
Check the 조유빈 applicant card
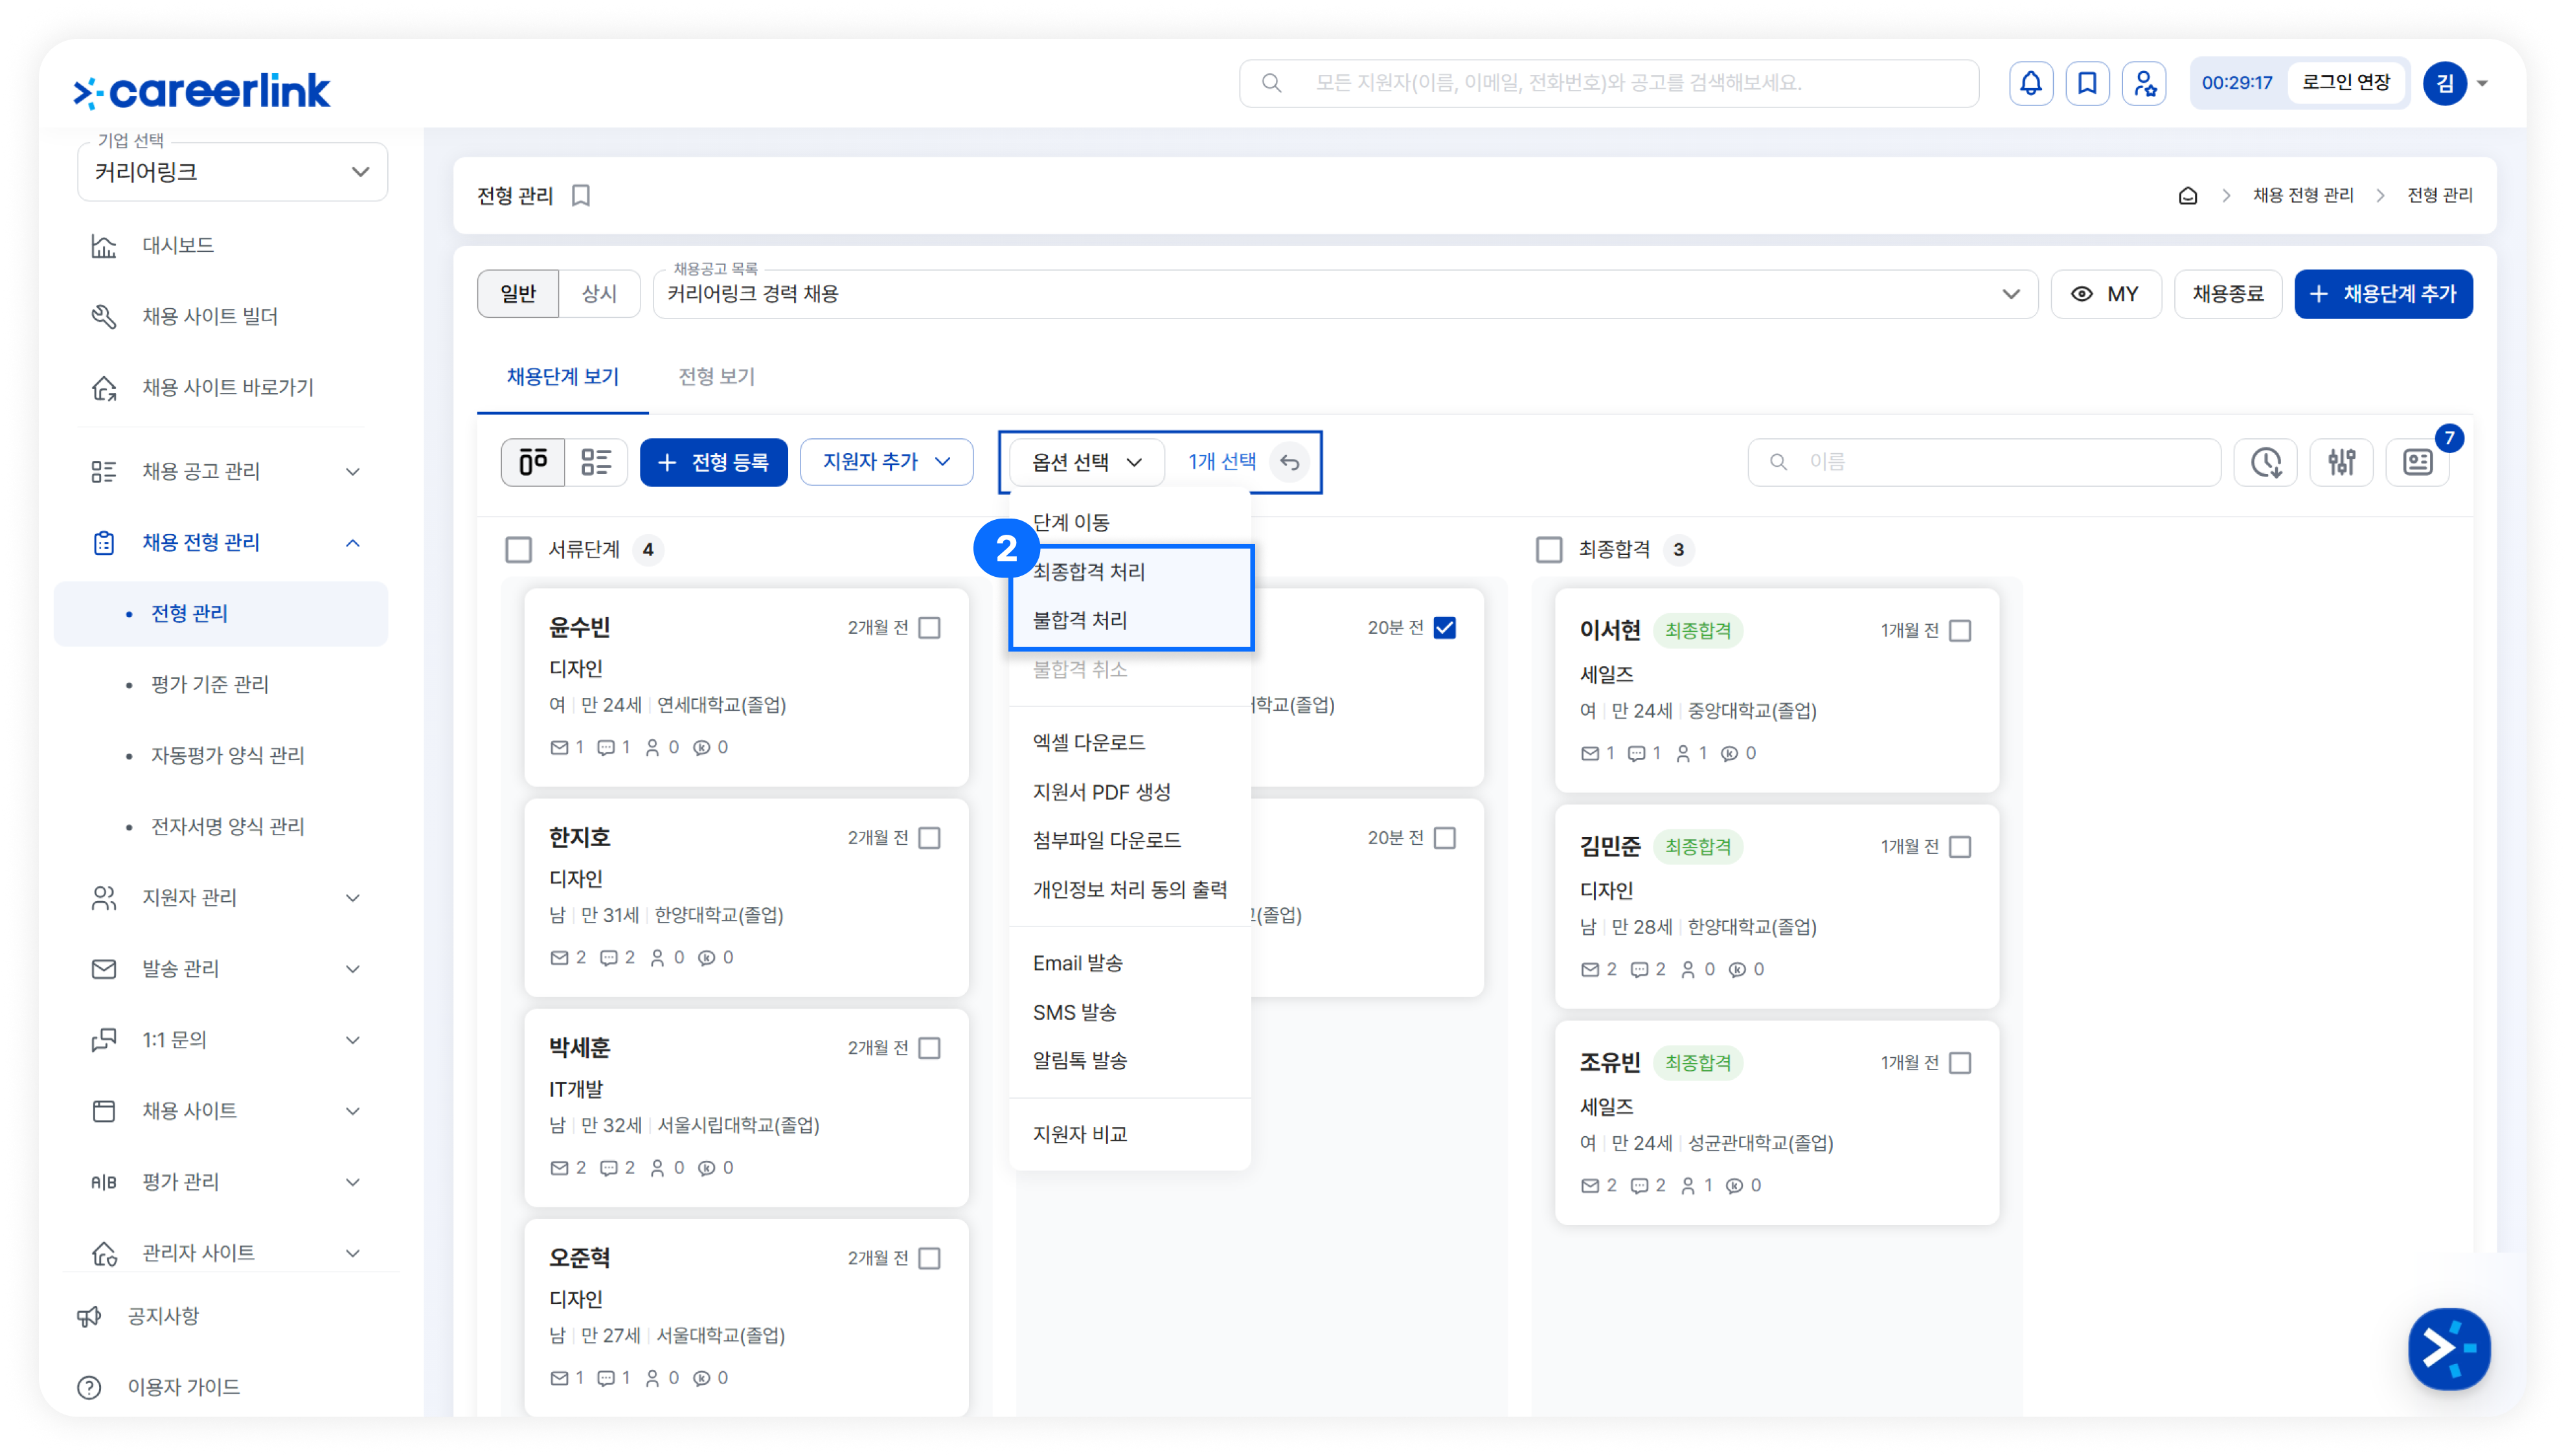click(1960, 1063)
